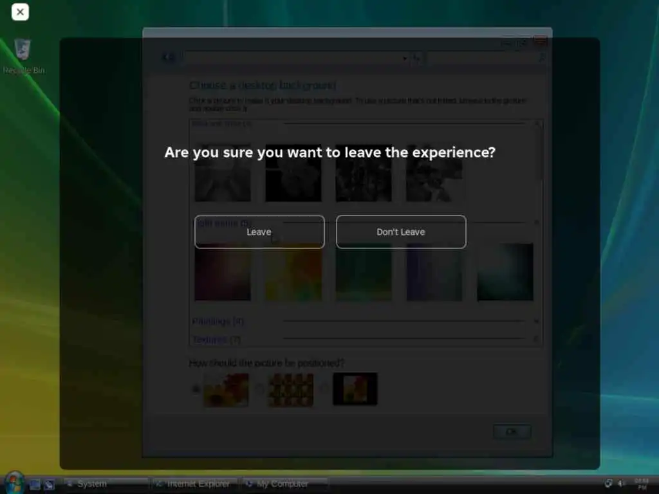Switch to Internet Explorer in the taskbar

point(196,484)
